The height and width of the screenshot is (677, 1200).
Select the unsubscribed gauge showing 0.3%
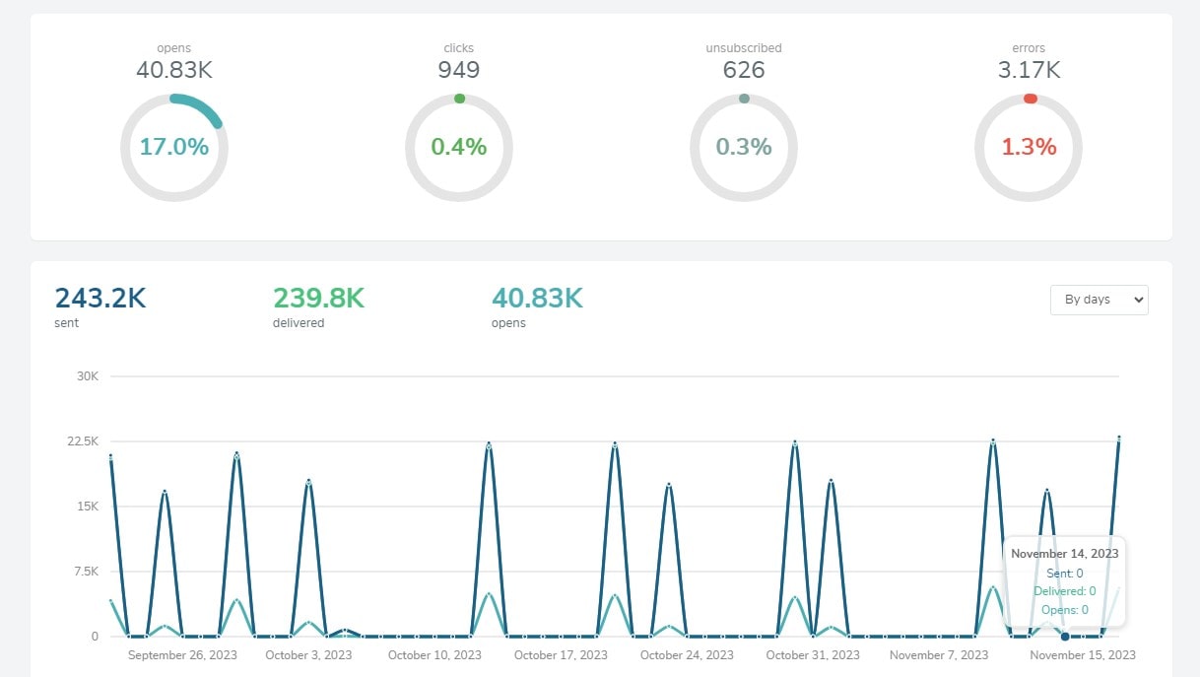pyautogui.click(x=744, y=147)
